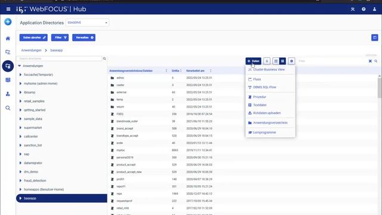Screen dimensions: 382x215
Task: Click the Daten abrufen button
Action: click(33, 38)
